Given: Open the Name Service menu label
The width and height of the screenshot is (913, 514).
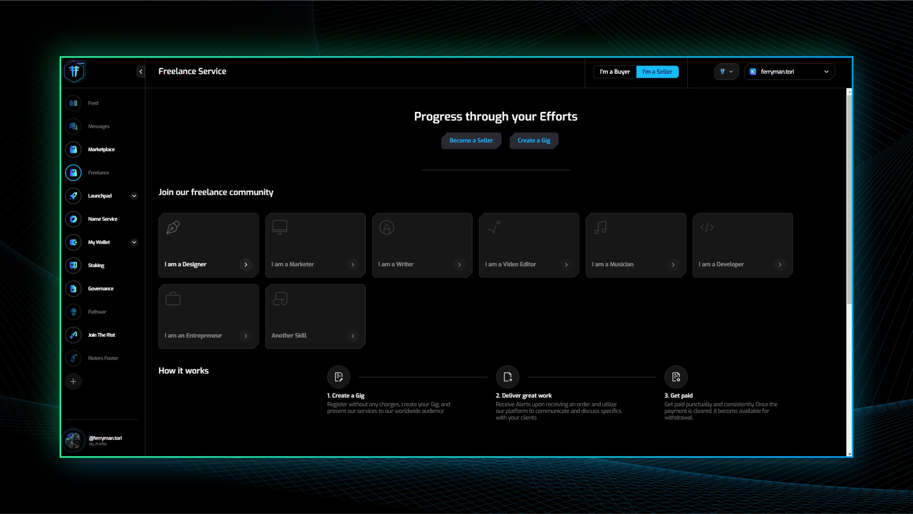Looking at the screenshot, I should tap(103, 219).
